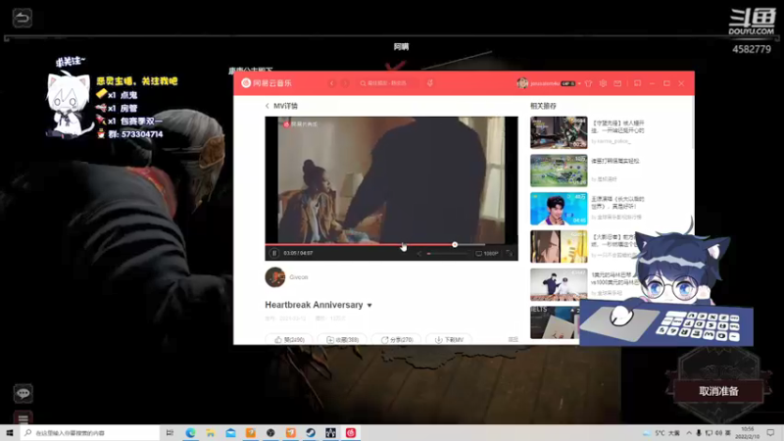
Task: Click the 相关推荐 heading
Action: click(543, 106)
